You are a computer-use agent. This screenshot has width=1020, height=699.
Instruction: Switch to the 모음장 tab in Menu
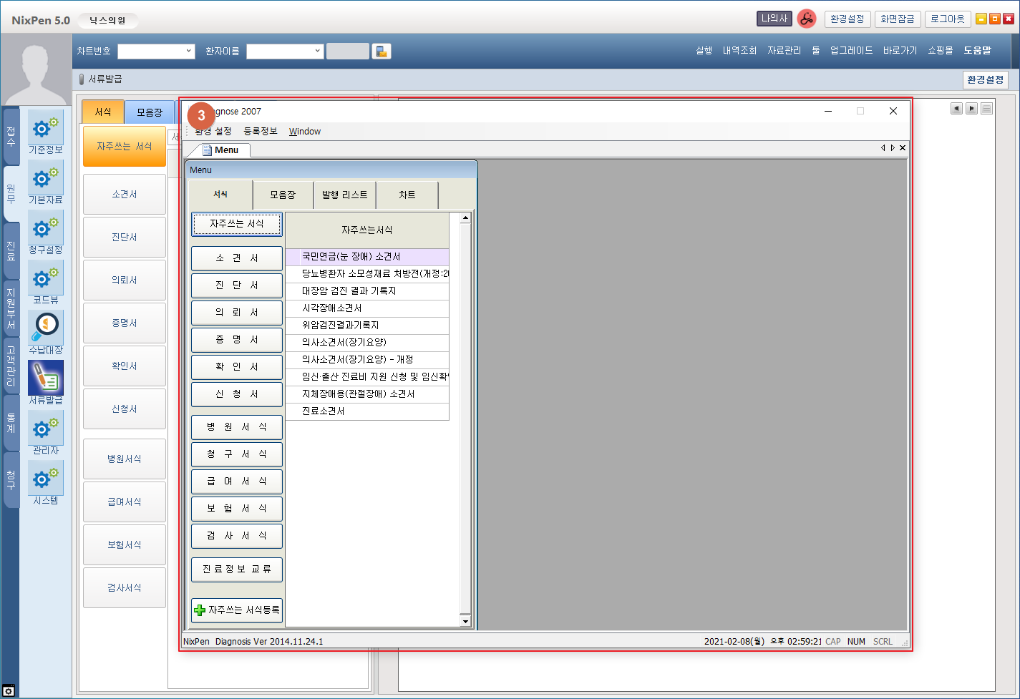(283, 195)
